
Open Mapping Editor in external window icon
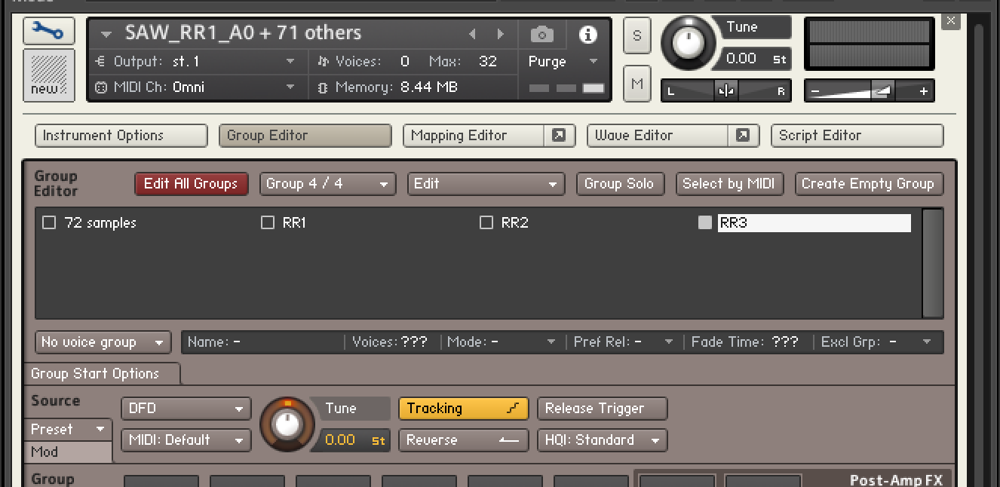[x=559, y=136]
